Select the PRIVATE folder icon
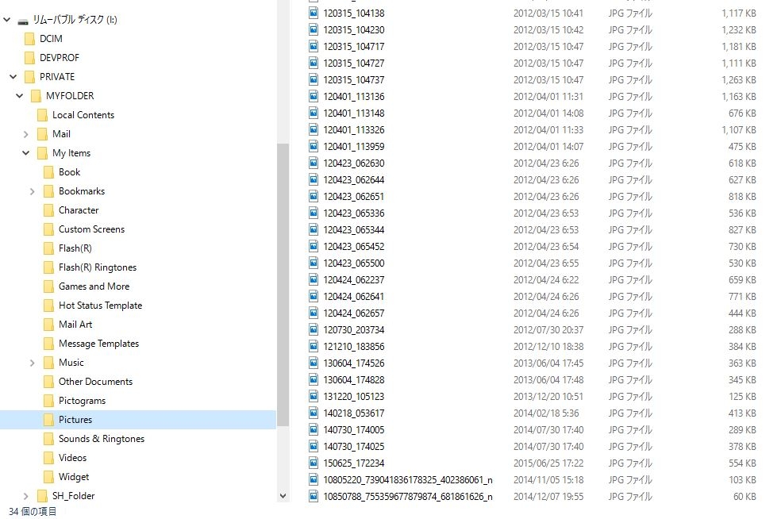781x519 pixels. 30,77
